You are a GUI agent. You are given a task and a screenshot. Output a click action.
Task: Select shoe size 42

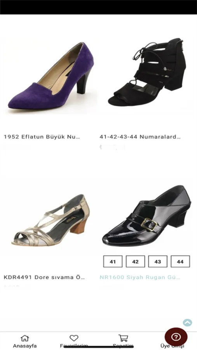click(x=136, y=261)
